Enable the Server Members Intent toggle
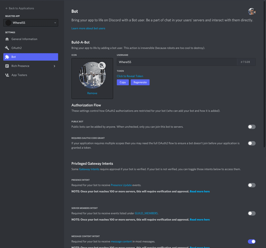The image size is (266, 248). point(252,213)
